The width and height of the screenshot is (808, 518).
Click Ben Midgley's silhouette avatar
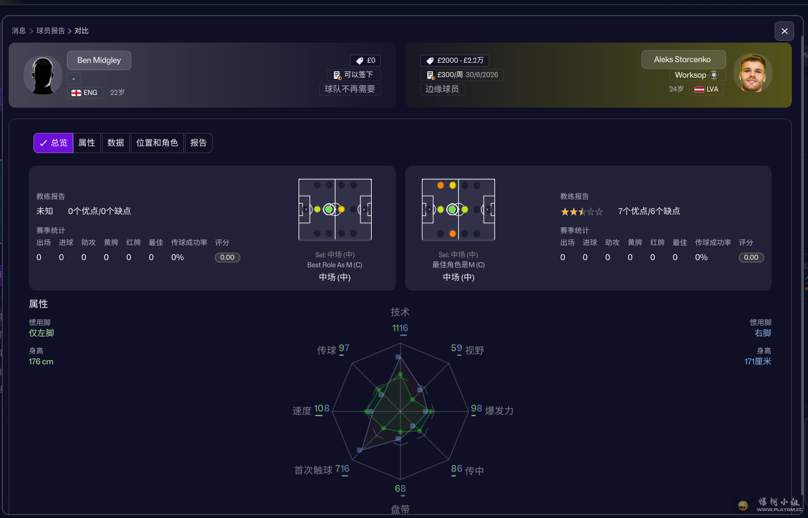pos(43,75)
